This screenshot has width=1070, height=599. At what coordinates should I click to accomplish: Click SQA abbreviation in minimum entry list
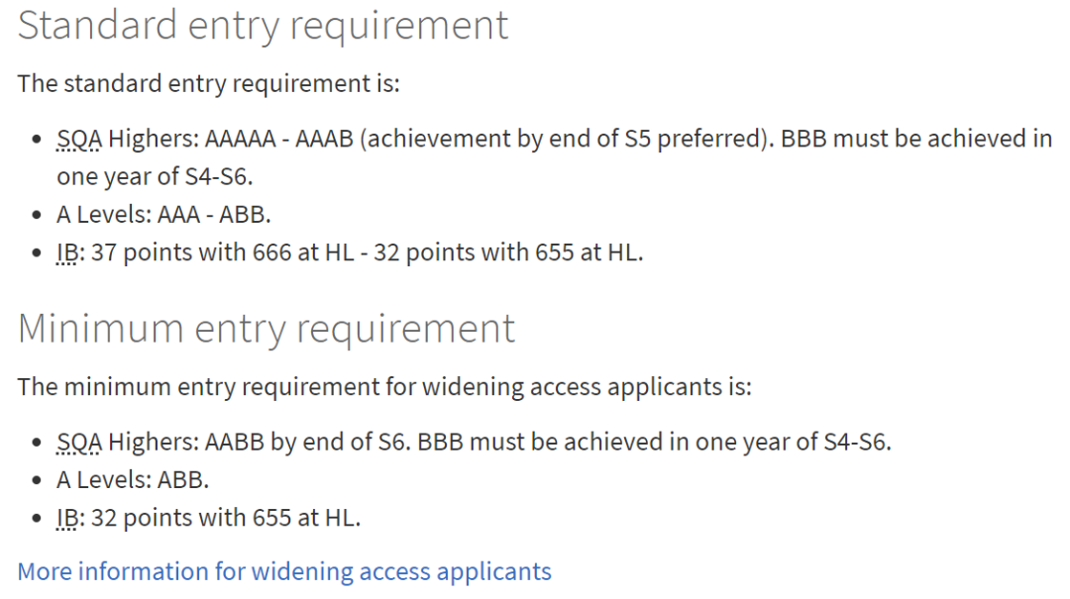[x=79, y=443]
